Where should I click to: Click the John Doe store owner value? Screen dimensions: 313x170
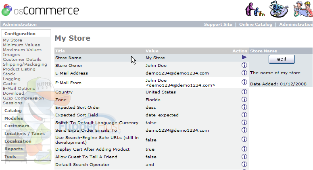156,65
